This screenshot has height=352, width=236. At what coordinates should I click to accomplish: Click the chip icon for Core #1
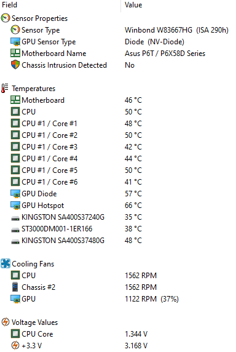[15, 123]
